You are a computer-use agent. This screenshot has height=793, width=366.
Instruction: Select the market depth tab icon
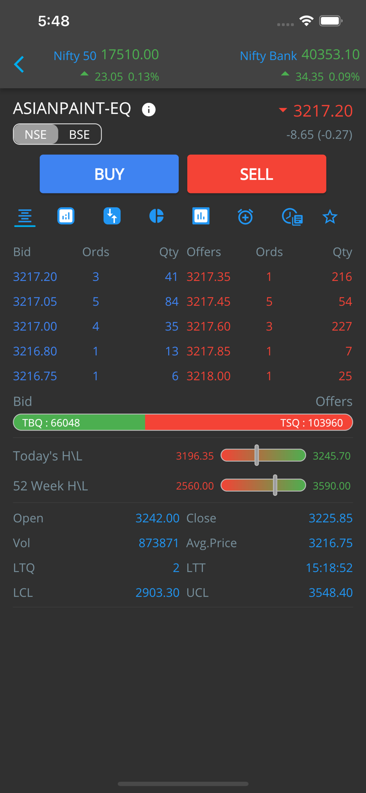pyautogui.click(x=24, y=217)
